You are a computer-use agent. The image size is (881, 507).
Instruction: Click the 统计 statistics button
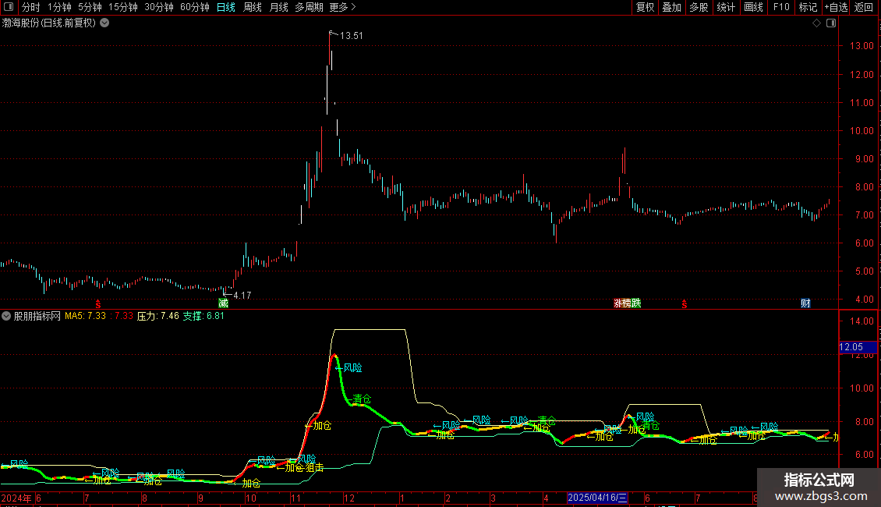(x=726, y=7)
